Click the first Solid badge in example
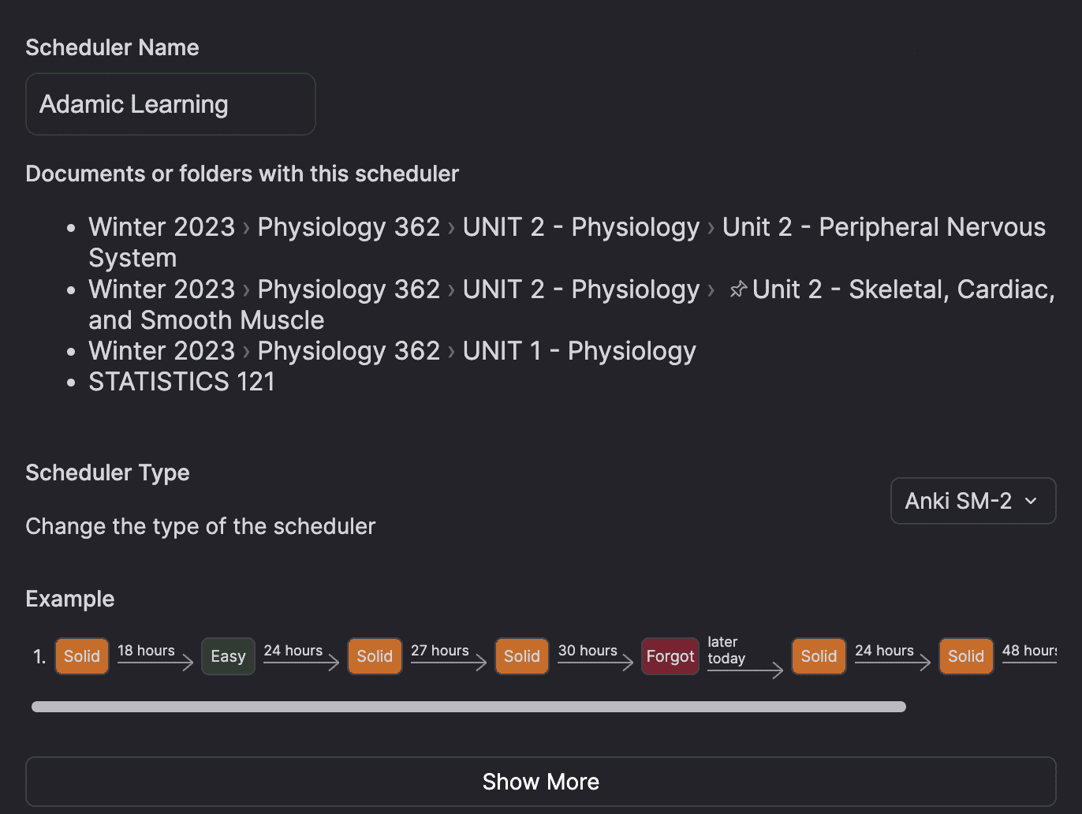The height and width of the screenshot is (814, 1082). [x=82, y=656]
